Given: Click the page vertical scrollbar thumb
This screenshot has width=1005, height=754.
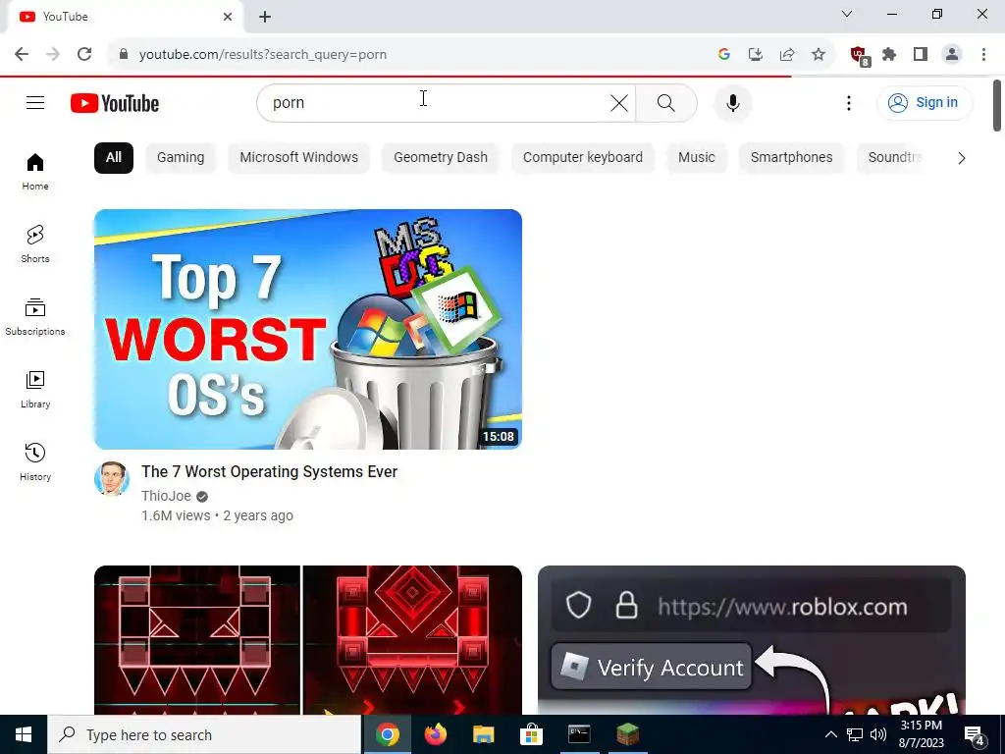Looking at the screenshot, I should coord(997,106).
